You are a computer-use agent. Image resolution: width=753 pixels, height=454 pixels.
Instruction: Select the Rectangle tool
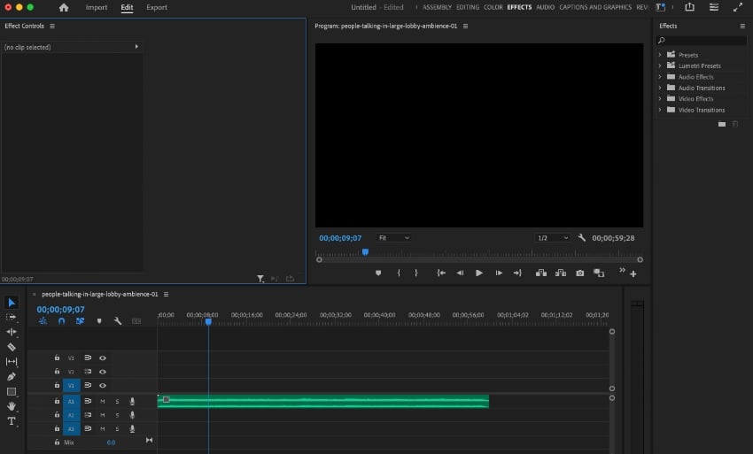point(12,392)
